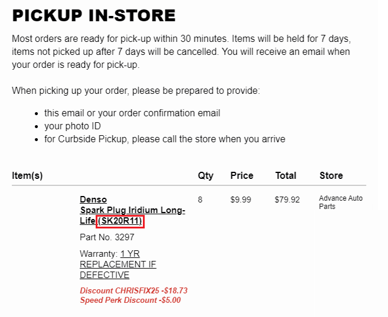Screen dimensions: 388x317
Task: Select the $9.99 unit price
Action: click(x=240, y=200)
